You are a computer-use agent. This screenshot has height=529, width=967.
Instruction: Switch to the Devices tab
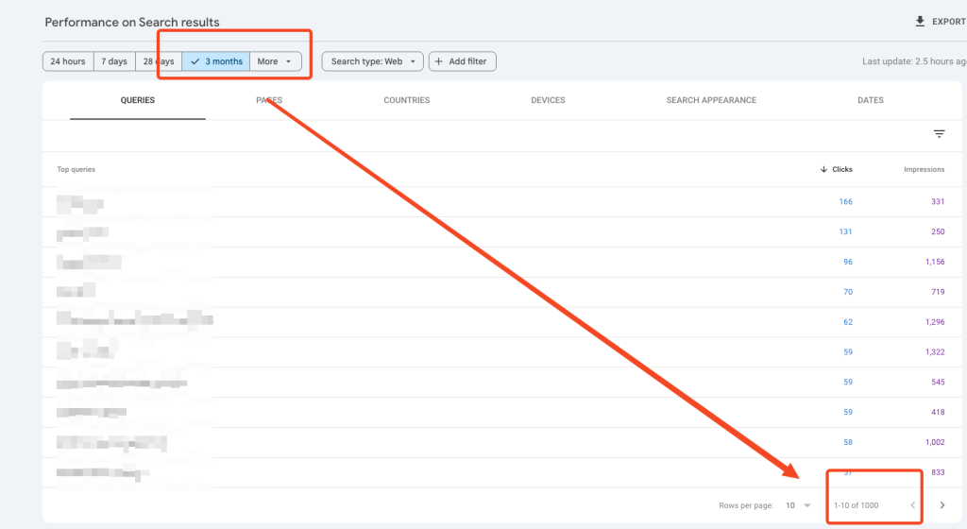click(548, 100)
